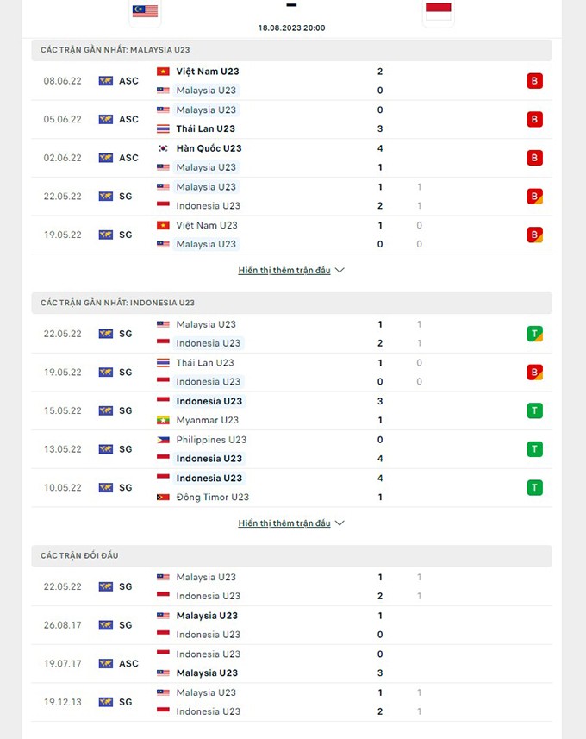This screenshot has height=739, width=586.
Task: Click the 26.08.17 head-to-head match date
Action: click(x=62, y=625)
